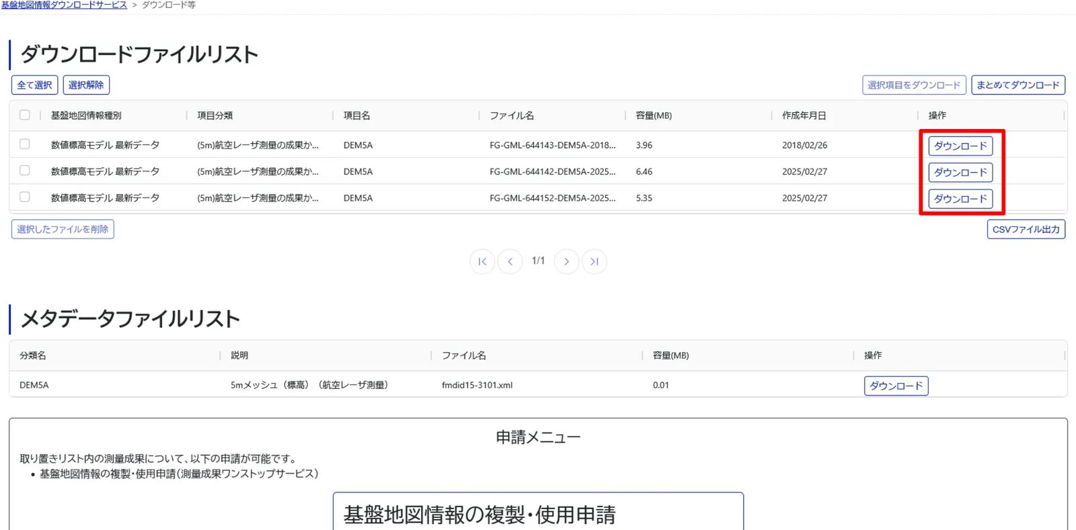
Task: Open 基盤地図情報ダウンロードサービス breadcrumb link
Action: pyautogui.click(x=64, y=5)
